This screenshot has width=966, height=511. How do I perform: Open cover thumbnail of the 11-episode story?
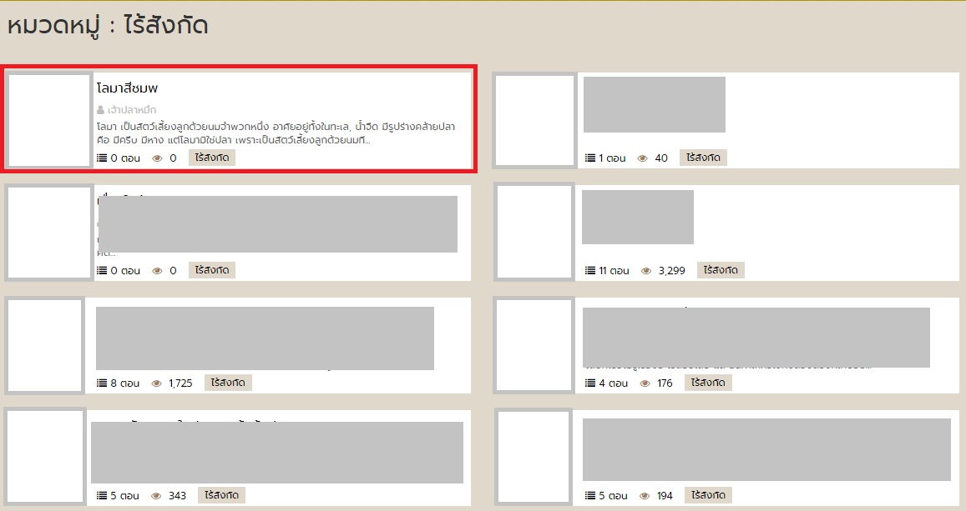tap(534, 232)
